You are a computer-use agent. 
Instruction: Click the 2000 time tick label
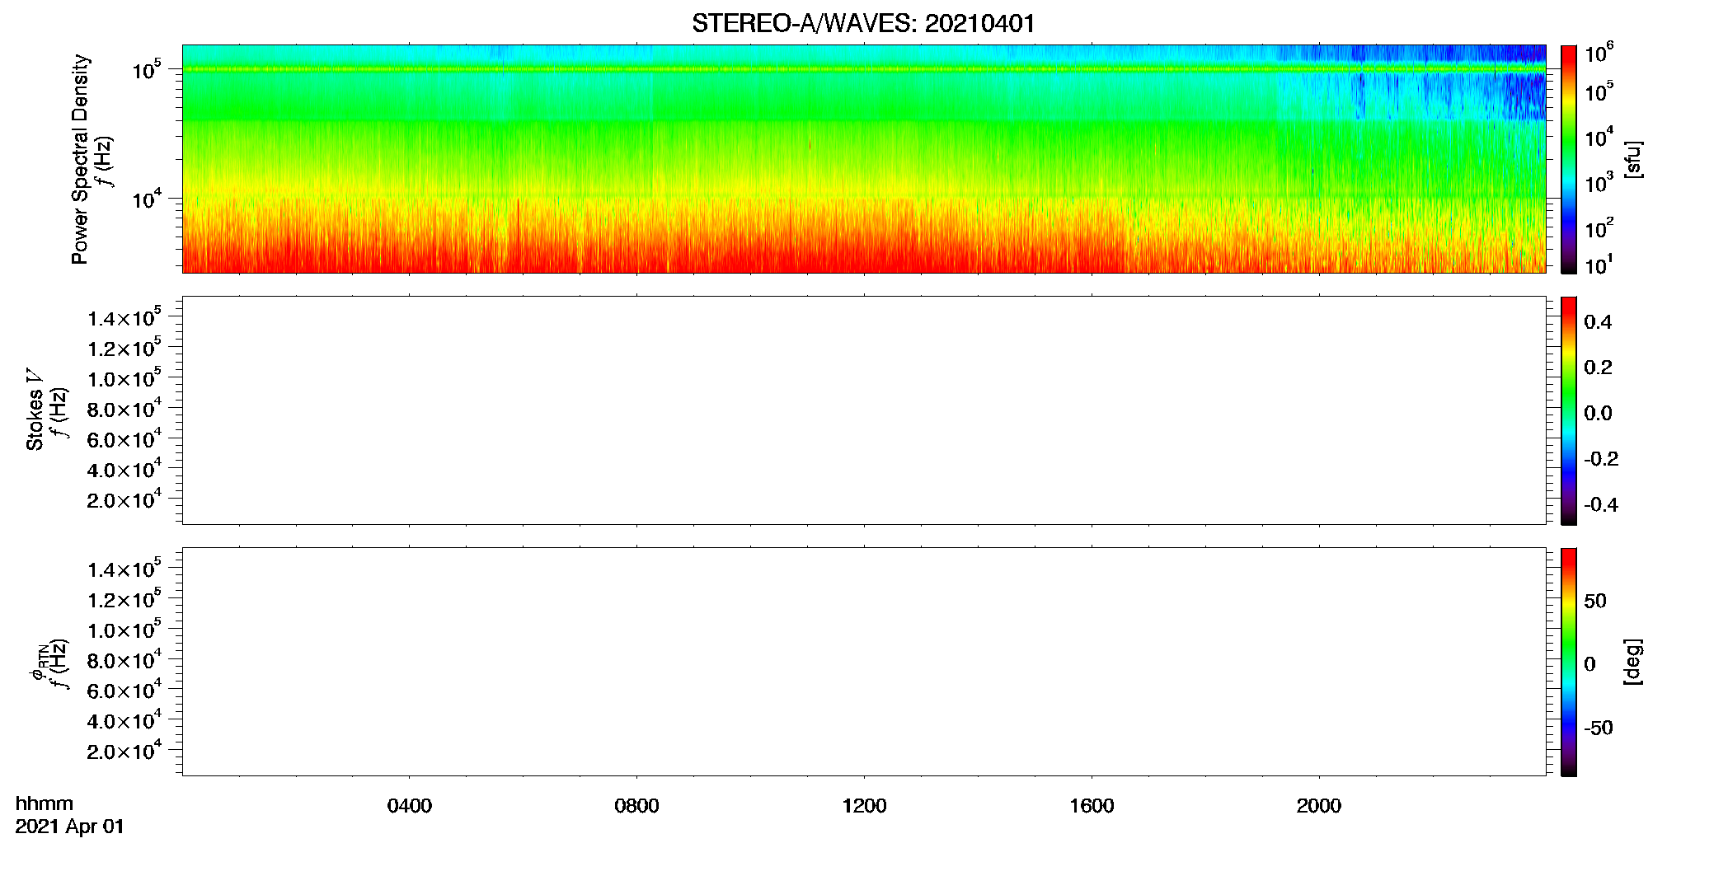[1319, 806]
